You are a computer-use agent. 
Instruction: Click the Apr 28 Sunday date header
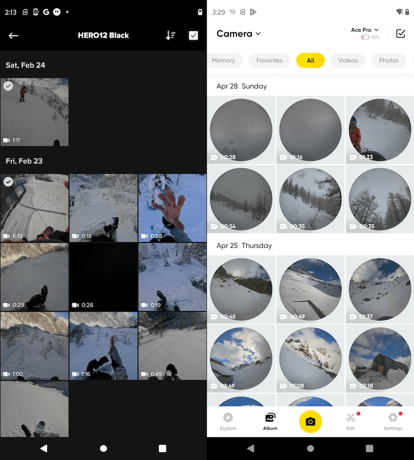point(242,86)
